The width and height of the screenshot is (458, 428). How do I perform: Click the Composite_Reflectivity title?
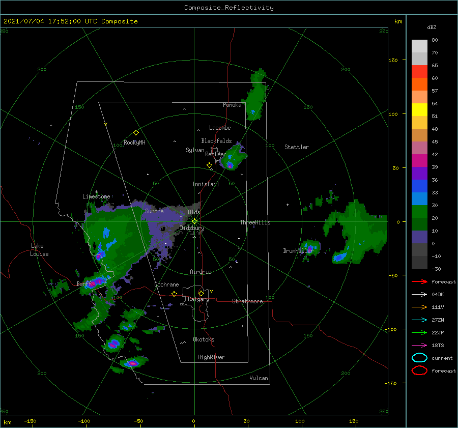pyautogui.click(x=229, y=8)
